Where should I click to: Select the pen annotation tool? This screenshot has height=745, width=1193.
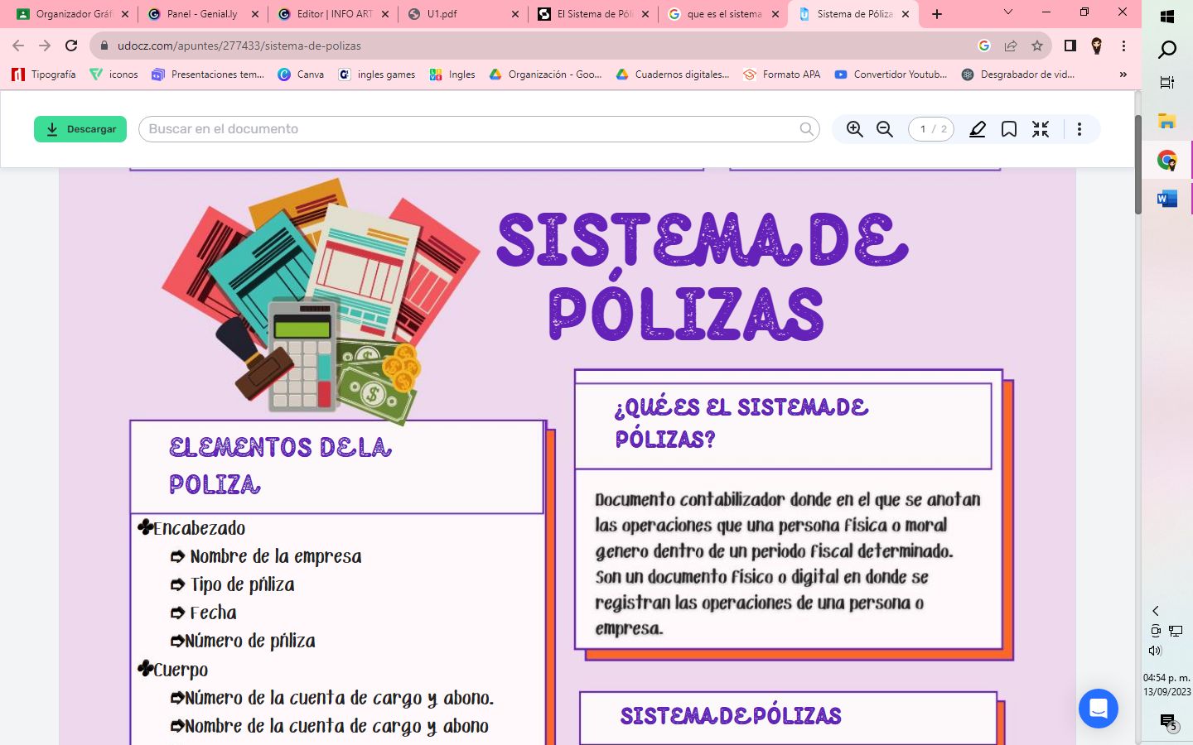(978, 129)
